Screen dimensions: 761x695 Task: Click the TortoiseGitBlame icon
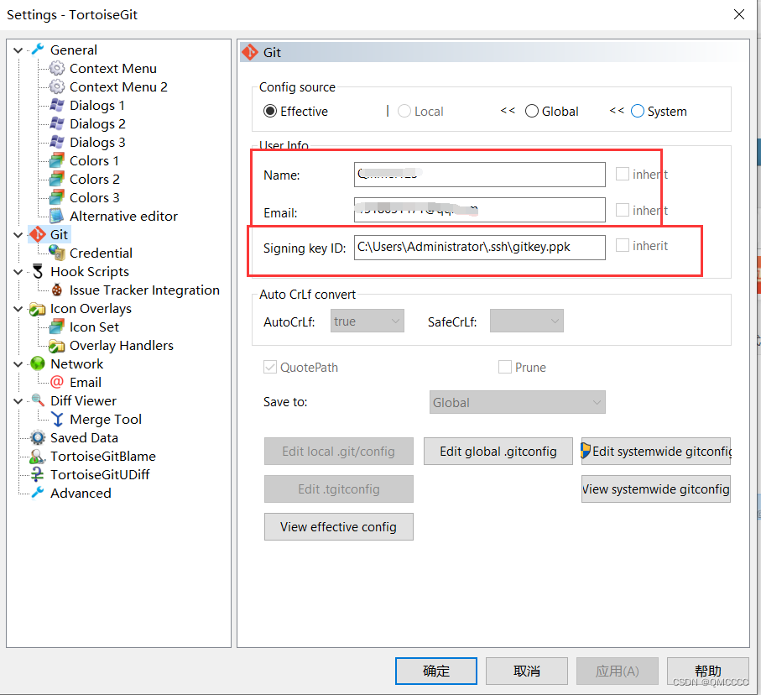tap(38, 456)
